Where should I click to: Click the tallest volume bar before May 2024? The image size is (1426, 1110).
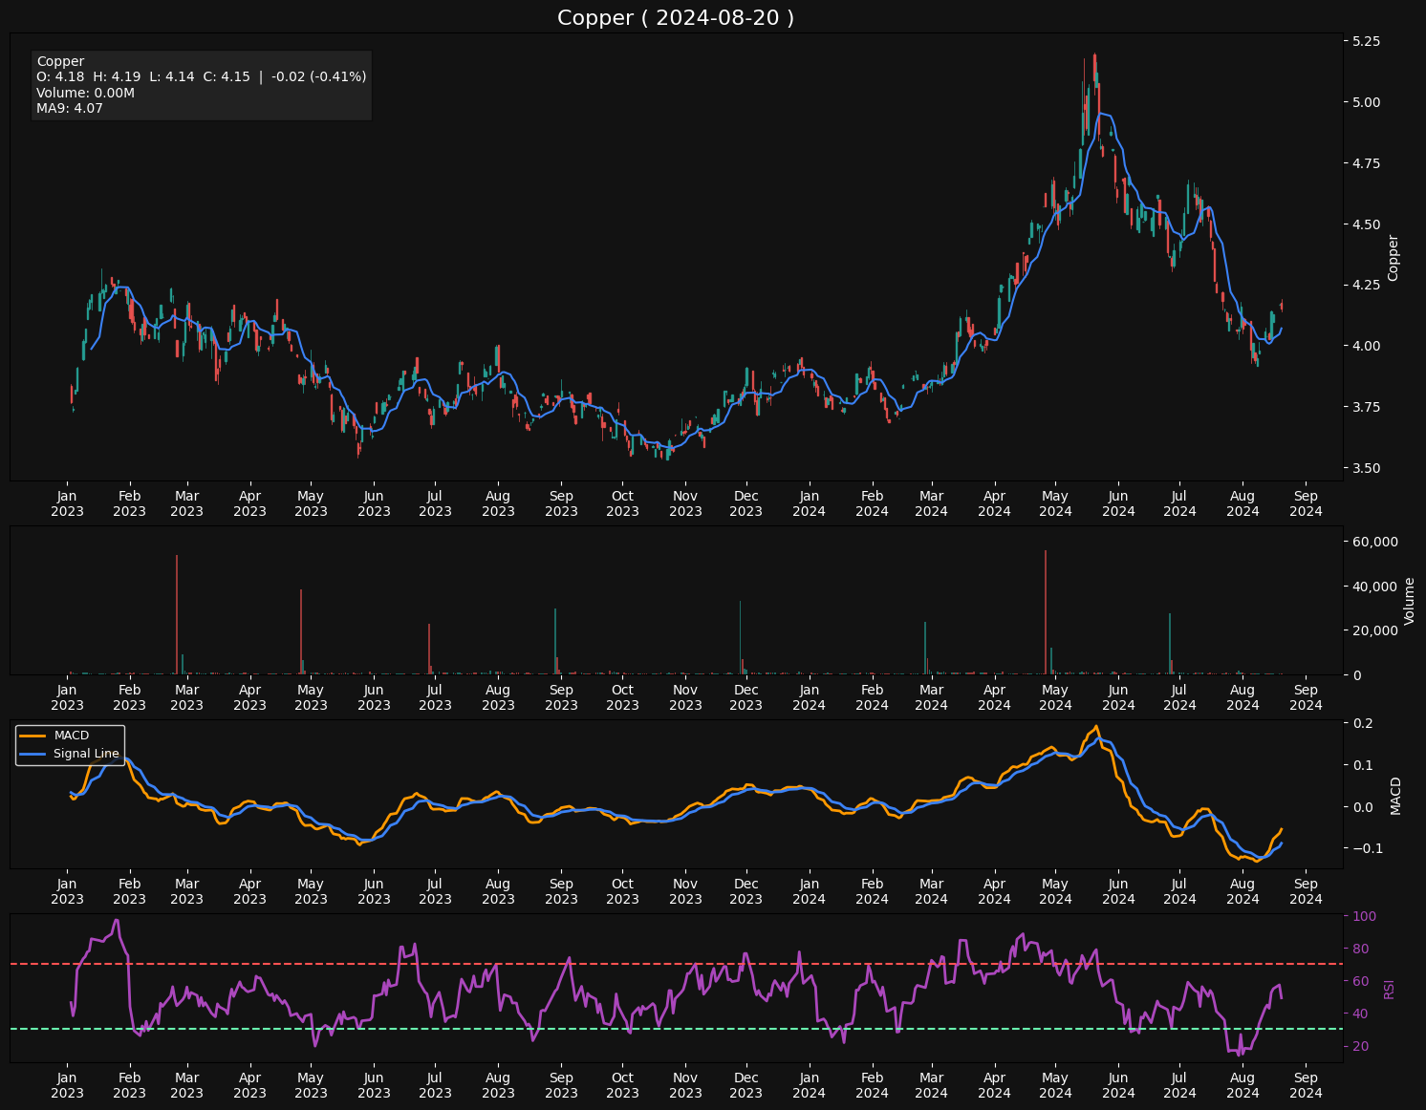1045,611
